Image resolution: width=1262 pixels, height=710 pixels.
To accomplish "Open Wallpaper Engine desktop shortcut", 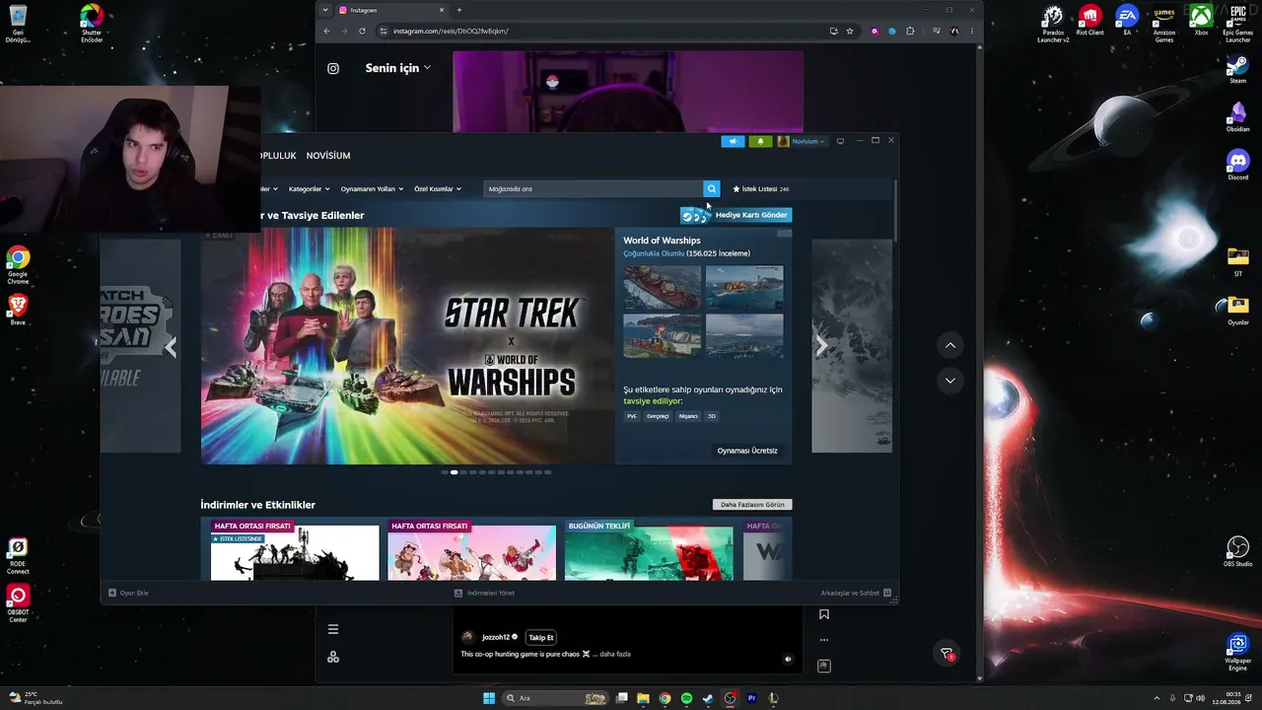I will pyautogui.click(x=1237, y=651).
